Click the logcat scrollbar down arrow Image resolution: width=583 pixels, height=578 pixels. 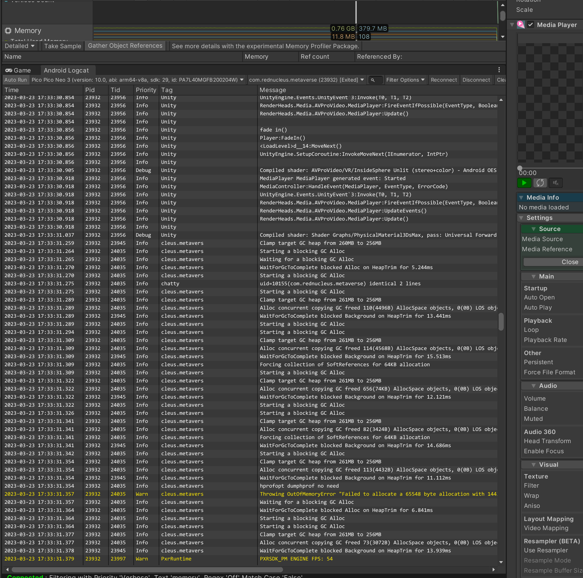501,562
